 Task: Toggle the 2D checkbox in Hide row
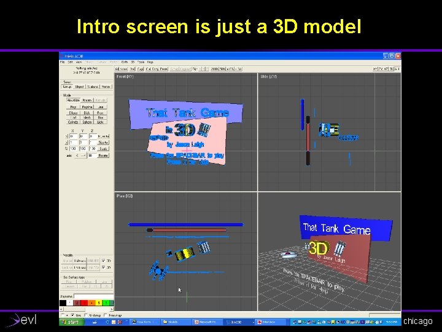point(104,261)
